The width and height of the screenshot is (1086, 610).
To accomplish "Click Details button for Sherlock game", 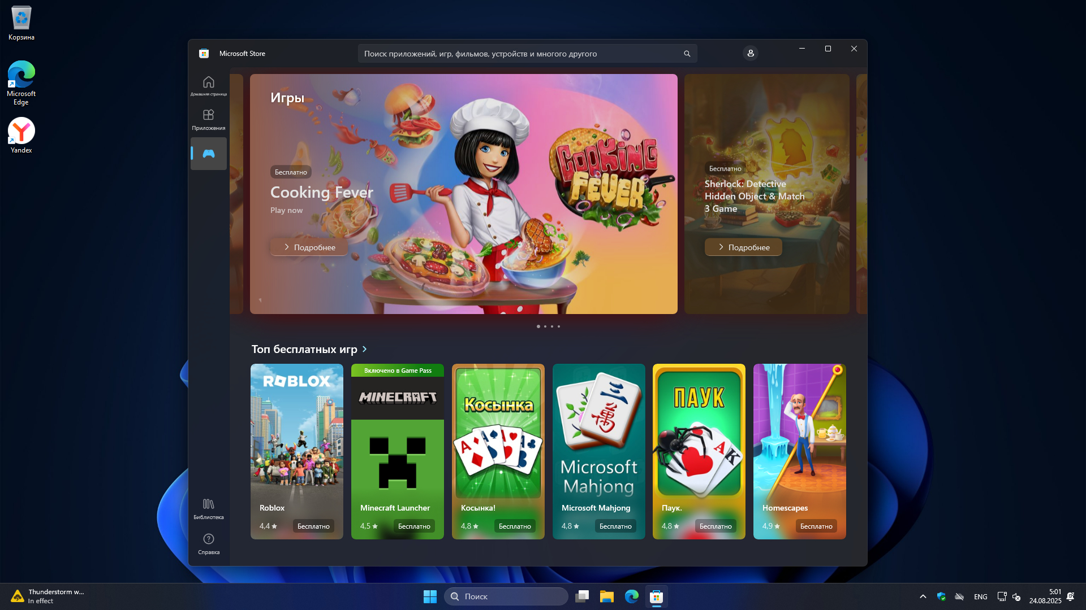I will (743, 247).
